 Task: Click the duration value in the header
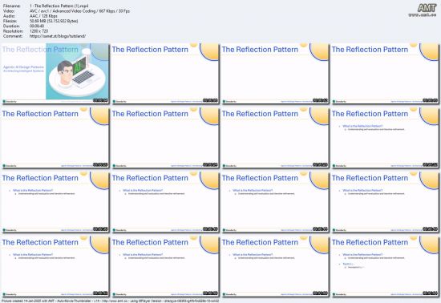coord(37,26)
